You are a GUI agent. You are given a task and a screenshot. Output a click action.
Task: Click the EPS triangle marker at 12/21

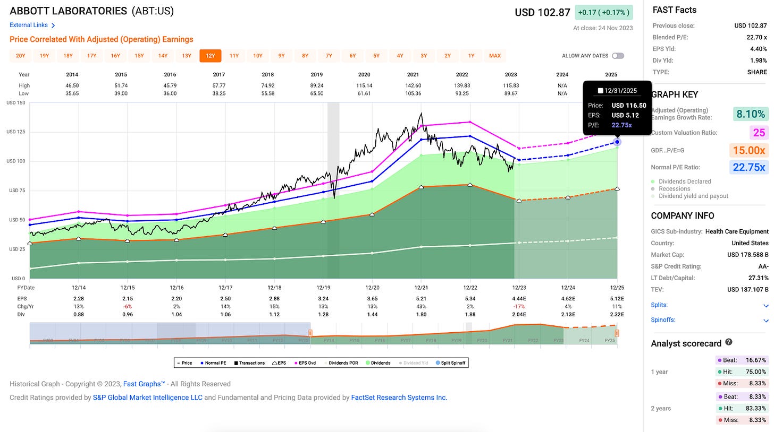(421, 187)
